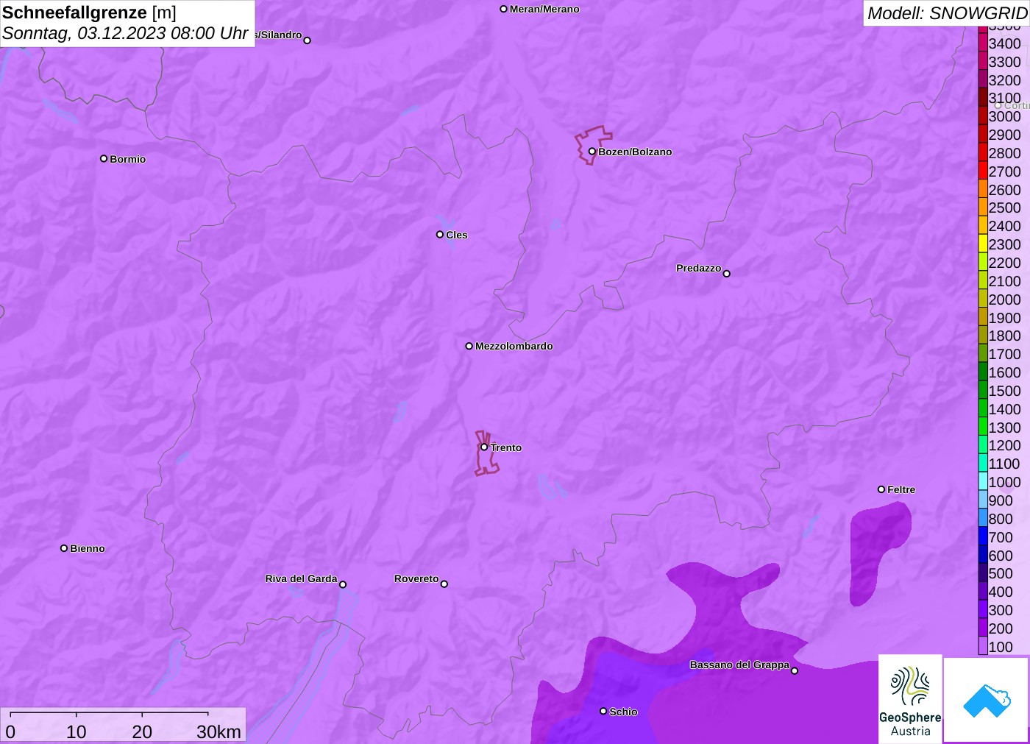This screenshot has width=1030, height=744.
Task: Click the Bozen/Bolzano city label
Action: click(x=635, y=152)
